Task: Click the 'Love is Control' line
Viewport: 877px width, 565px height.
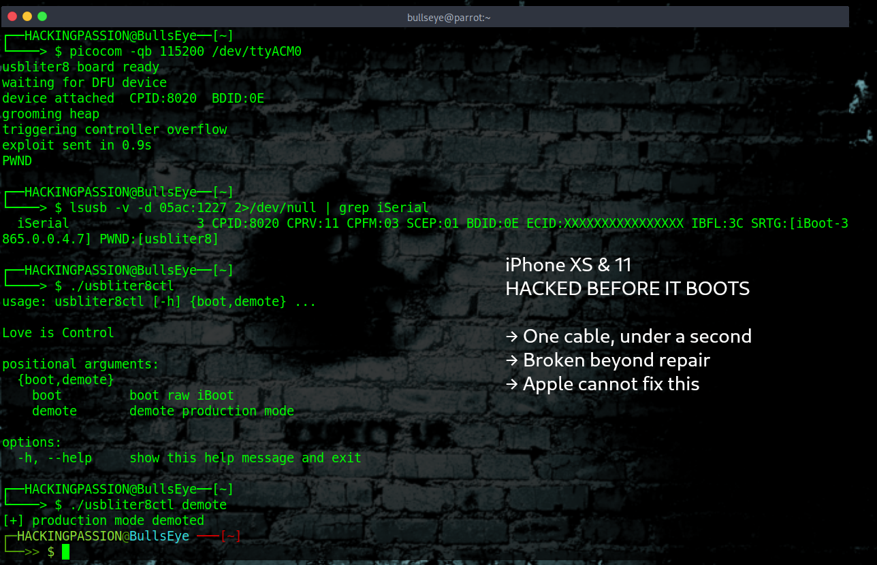Action: tap(59, 333)
